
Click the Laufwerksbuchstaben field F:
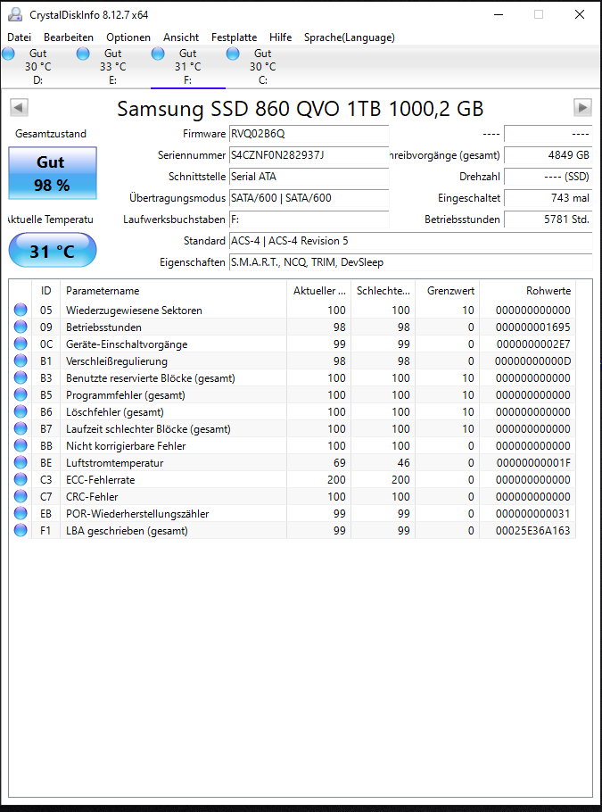tap(309, 220)
